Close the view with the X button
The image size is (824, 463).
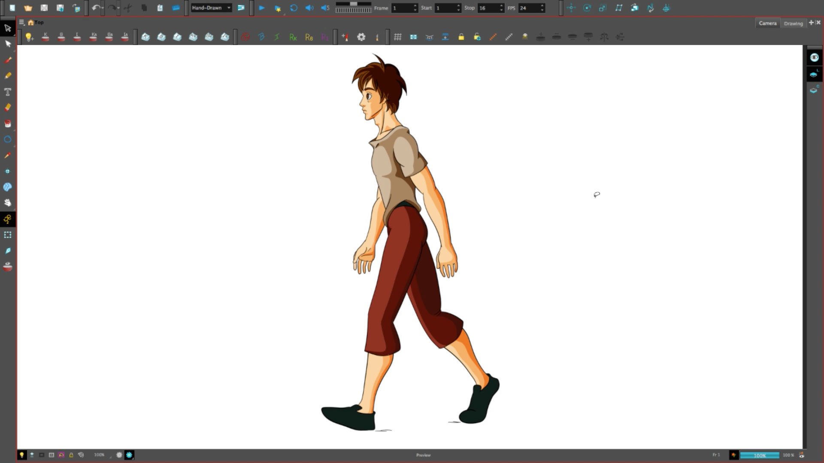coord(818,22)
